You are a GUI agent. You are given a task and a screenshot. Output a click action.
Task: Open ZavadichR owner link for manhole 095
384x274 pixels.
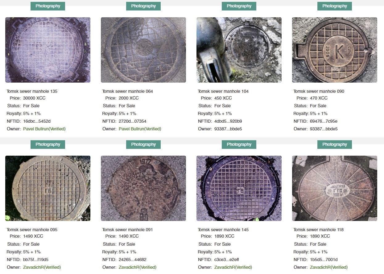[42, 267]
